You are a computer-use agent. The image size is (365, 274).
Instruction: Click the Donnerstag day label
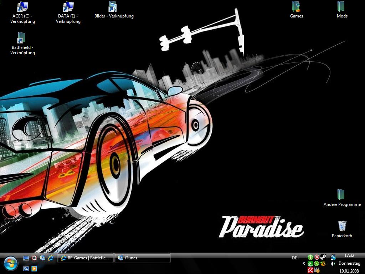pyautogui.click(x=349, y=263)
